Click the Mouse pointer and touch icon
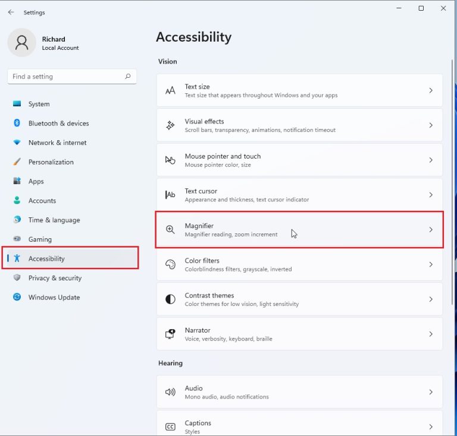The image size is (457, 436). click(170, 160)
